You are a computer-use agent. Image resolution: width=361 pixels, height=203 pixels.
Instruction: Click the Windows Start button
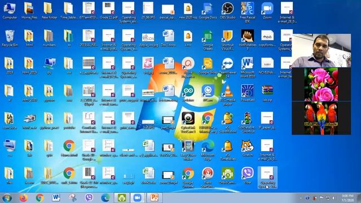coord(7,198)
